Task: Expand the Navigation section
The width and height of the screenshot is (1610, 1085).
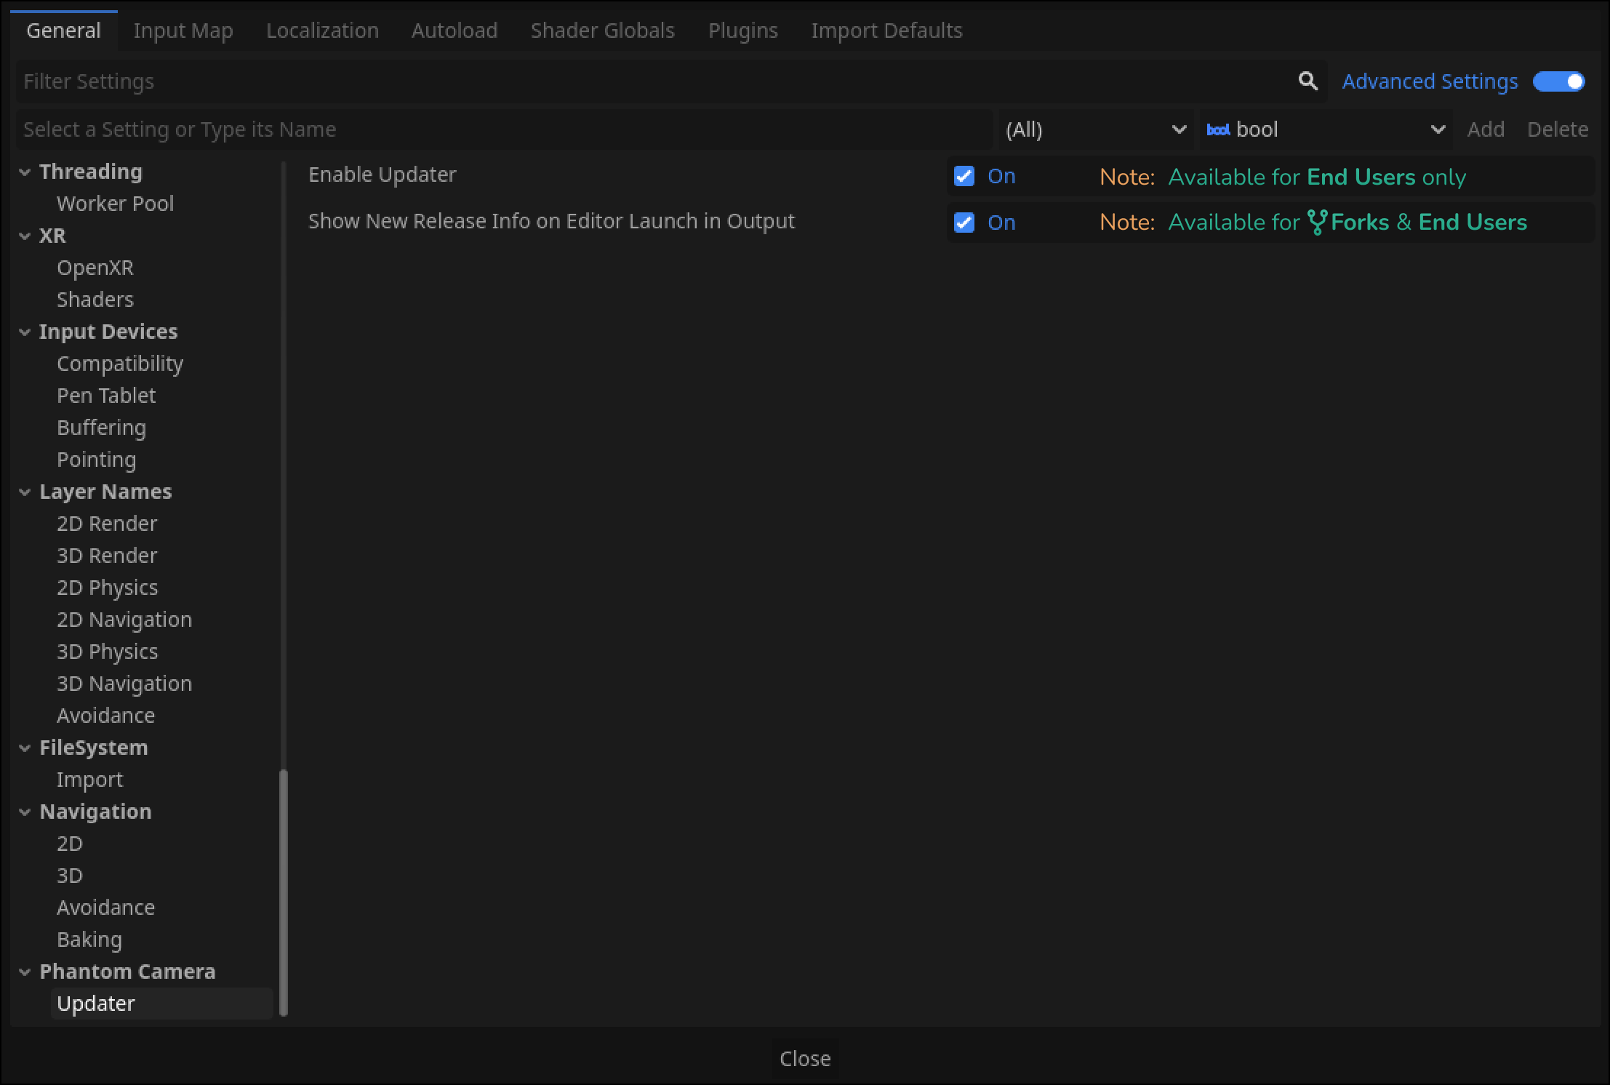Action: 24,812
